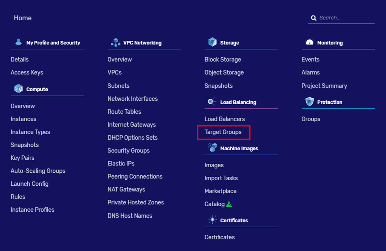Open Network Interfaces
386x251 pixels.
coord(133,99)
